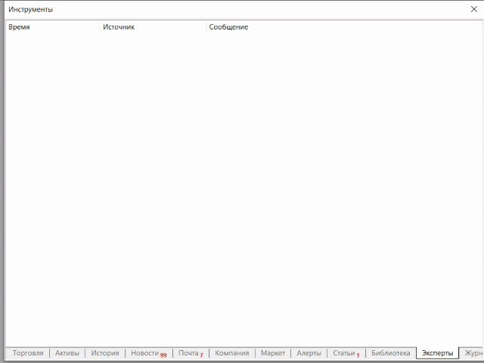This screenshot has height=363, width=484.
Task: Sort by the Источник column header
Action: click(x=153, y=27)
